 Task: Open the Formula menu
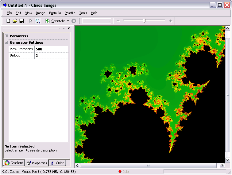point(55,13)
